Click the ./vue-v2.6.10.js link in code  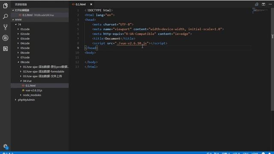point(132,43)
